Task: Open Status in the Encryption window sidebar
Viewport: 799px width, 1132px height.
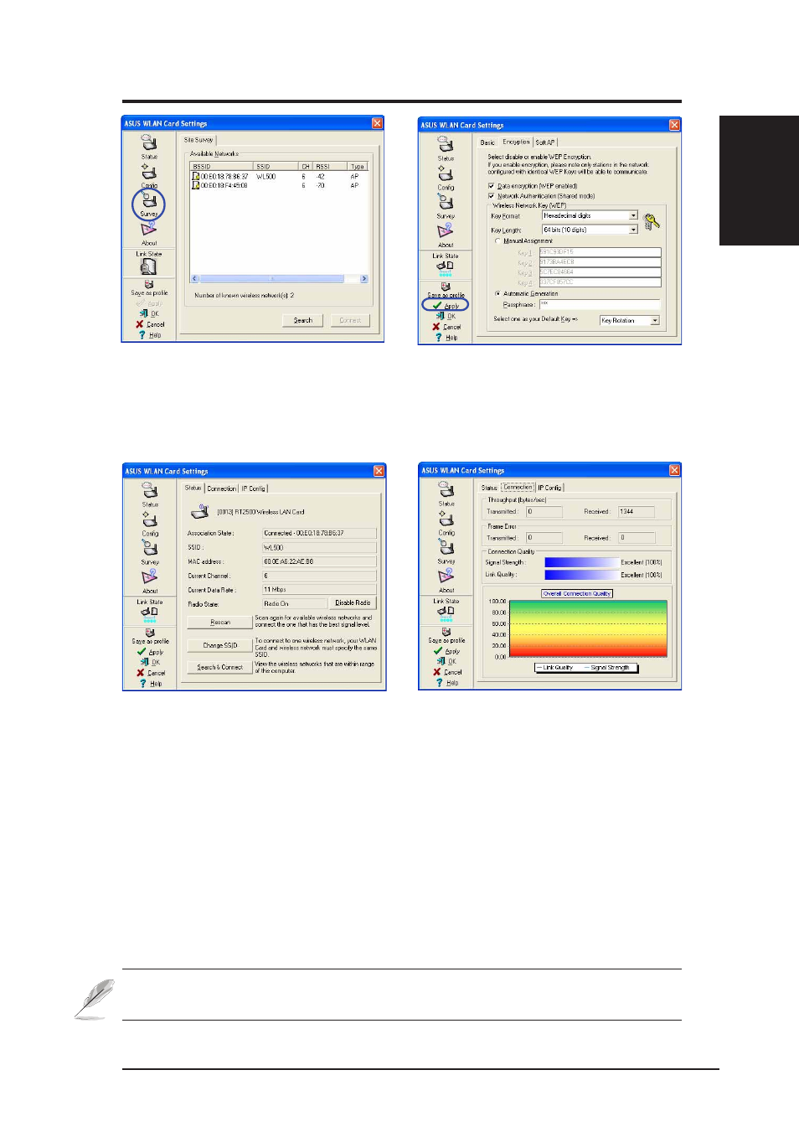Action: click(446, 148)
